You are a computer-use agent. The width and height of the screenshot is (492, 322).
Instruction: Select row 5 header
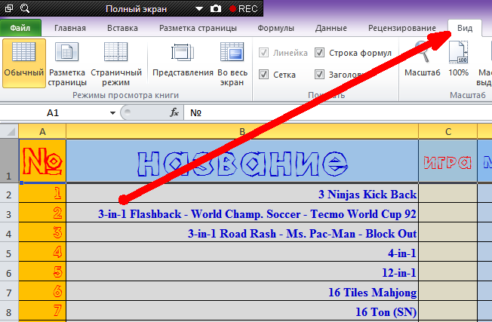[x=9, y=252]
